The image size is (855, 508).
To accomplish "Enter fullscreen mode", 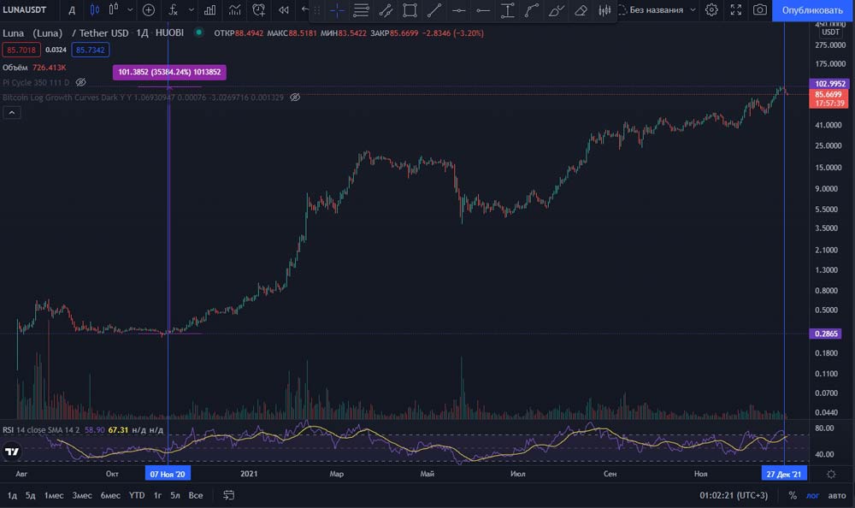I will [735, 10].
